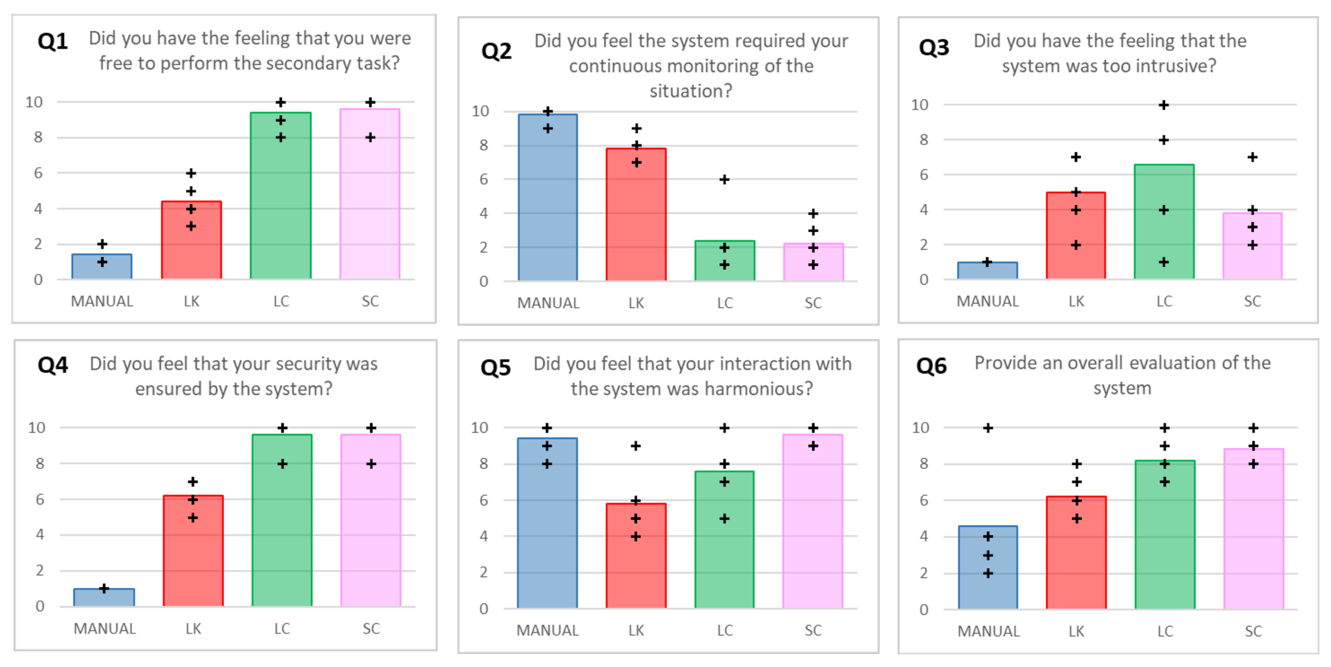Viewport: 1331px width, 667px height.
Task: Click the Q5 harmonious question title
Action: tap(692, 376)
